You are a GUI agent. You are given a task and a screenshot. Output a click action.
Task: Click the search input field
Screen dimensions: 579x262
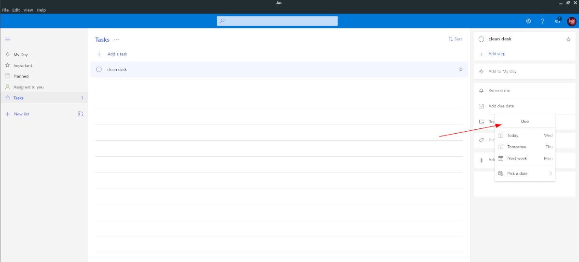click(277, 21)
